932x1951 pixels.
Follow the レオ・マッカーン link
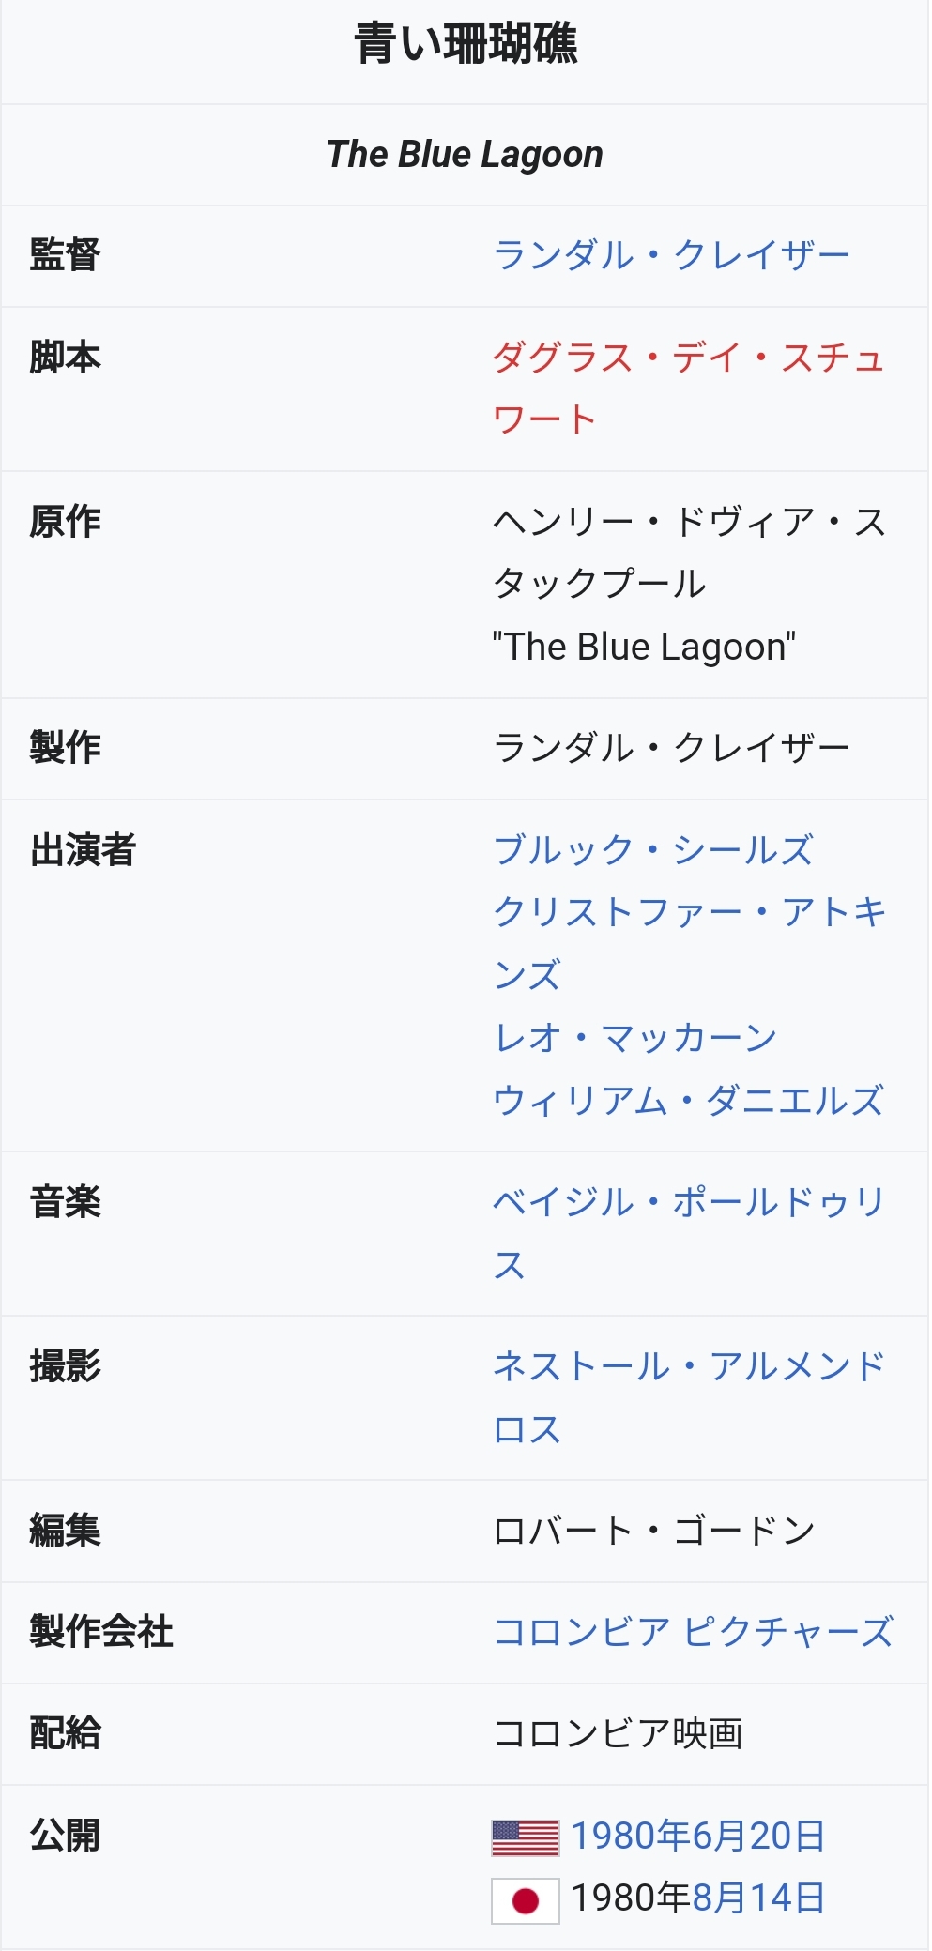click(x=634, y=1038)
